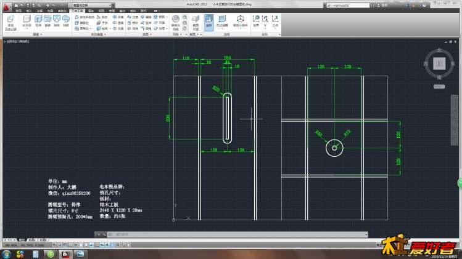Select the Revolve (旋转) tool
This screenshot has width=462, height=259.
click(x=47, y=21)
